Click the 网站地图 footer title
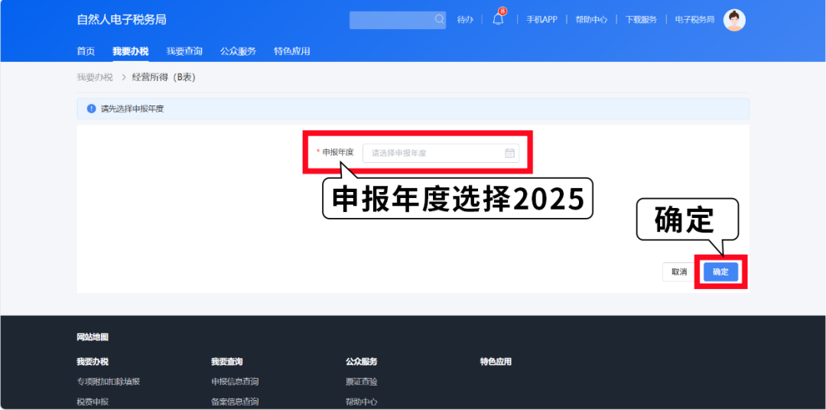Image resolution: width=826 pixels, height=410 pixels. tap(93, 337)
